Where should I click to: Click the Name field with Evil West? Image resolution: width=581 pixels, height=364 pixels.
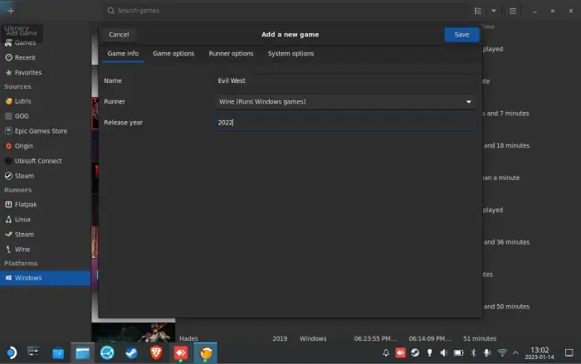[345, 80]
